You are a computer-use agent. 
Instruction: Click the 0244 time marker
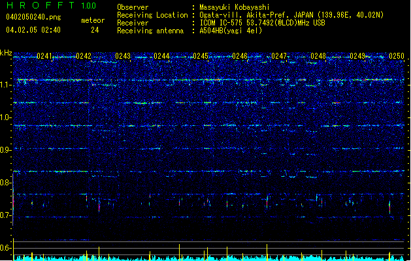coord(162,56)
